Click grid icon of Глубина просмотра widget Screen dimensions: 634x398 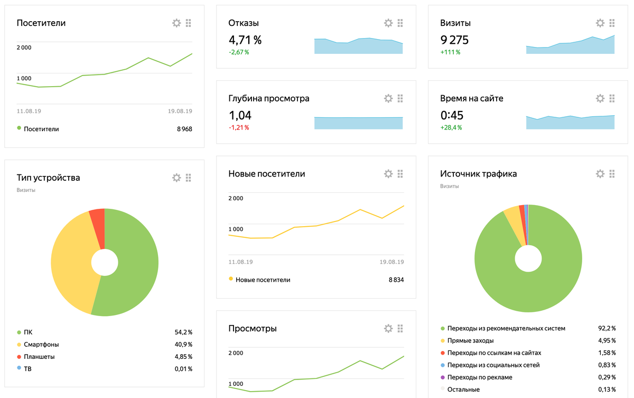point(400,98)
